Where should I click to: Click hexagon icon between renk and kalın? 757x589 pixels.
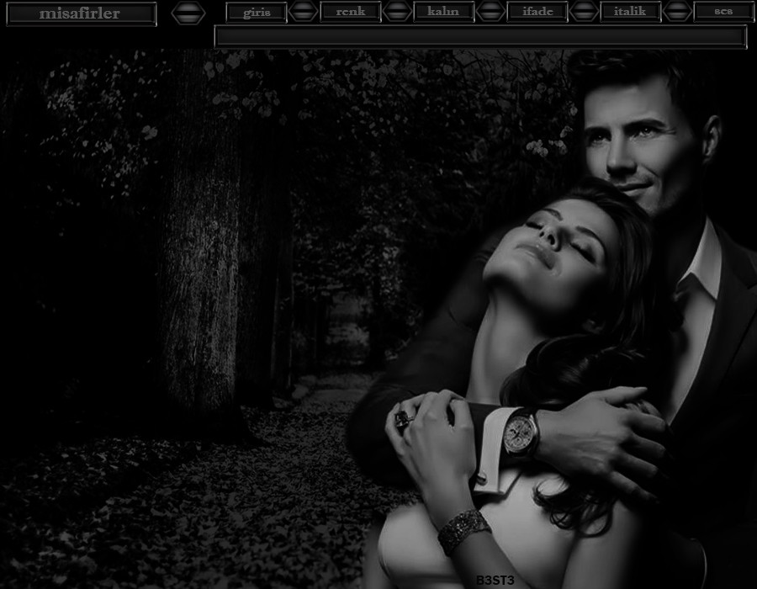pos(397,12)
